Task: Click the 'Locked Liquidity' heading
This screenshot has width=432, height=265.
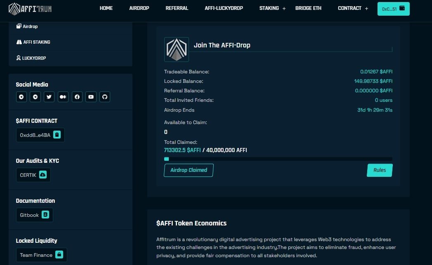Action: (36, 241)
